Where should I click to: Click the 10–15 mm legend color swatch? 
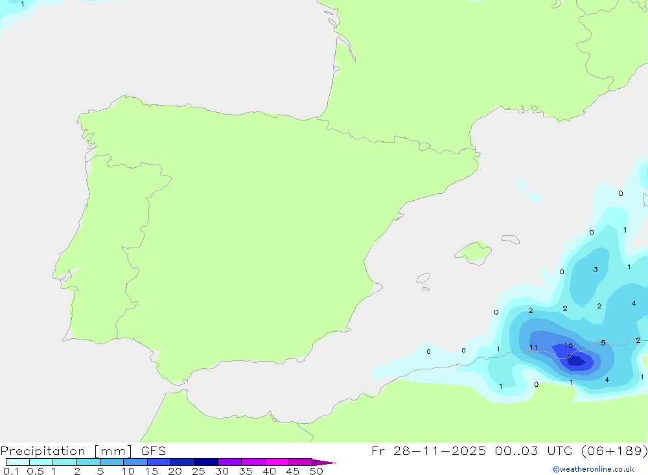[135, 462]
